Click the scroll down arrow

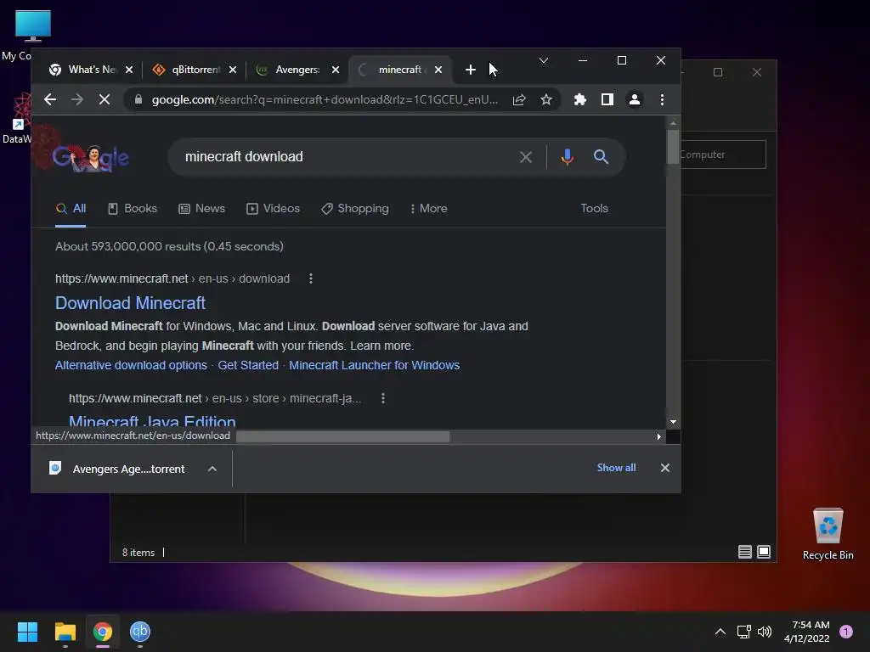(x=673, y=422)
